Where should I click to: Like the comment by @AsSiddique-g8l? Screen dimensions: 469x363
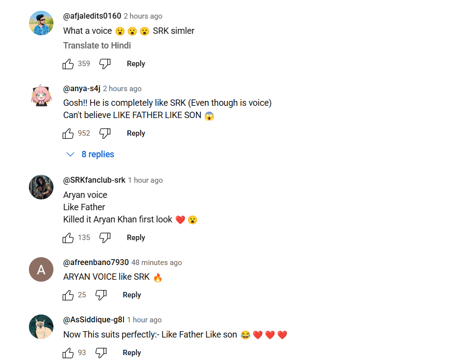(68, 353)
